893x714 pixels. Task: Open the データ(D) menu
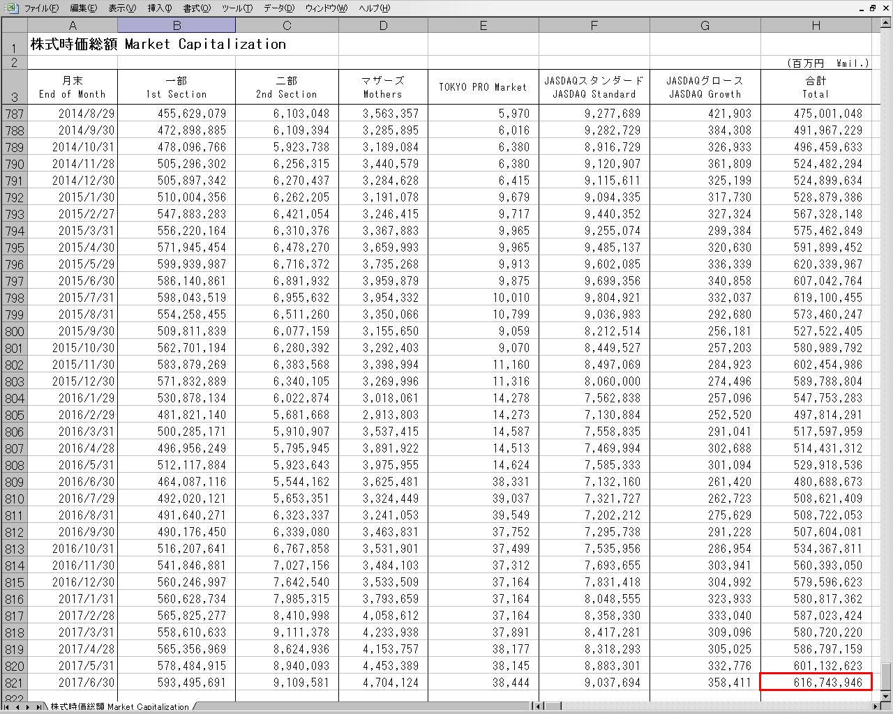coord(279,8)
